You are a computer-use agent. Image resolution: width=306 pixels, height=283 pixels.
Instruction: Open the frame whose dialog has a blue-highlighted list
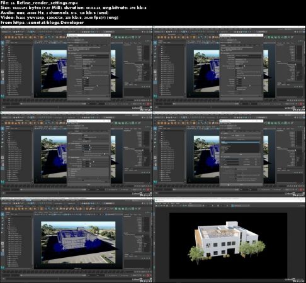tap(229, 154)
